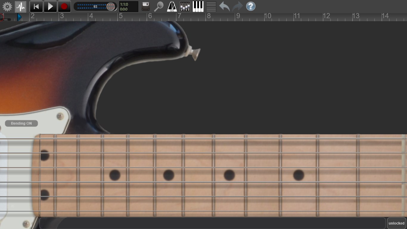Open the help guide
This screenshot has height=229, width=407.
251,6
